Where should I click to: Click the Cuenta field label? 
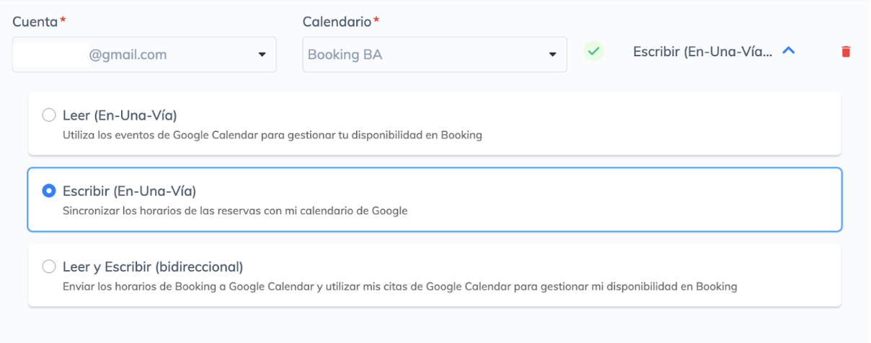(35, 22)
